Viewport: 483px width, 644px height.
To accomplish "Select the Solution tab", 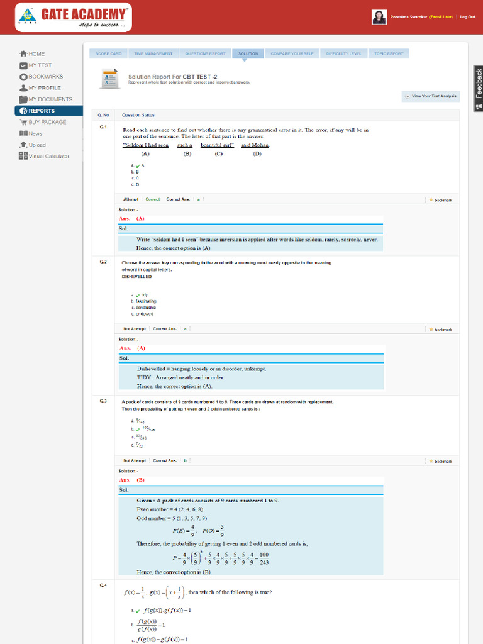I will 248,54.
